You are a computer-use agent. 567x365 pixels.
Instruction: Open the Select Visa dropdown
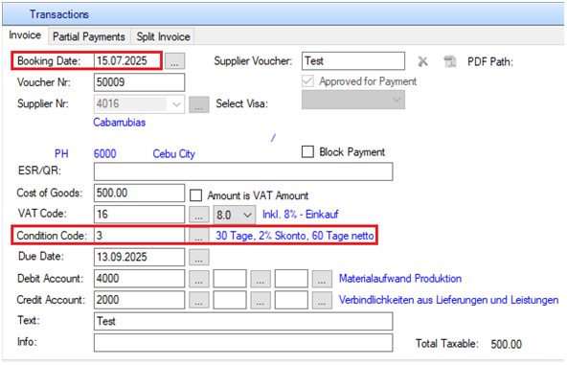[x=353, y=100]
